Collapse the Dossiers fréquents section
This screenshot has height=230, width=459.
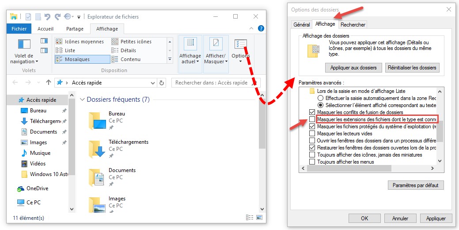(x=82, y=100)
